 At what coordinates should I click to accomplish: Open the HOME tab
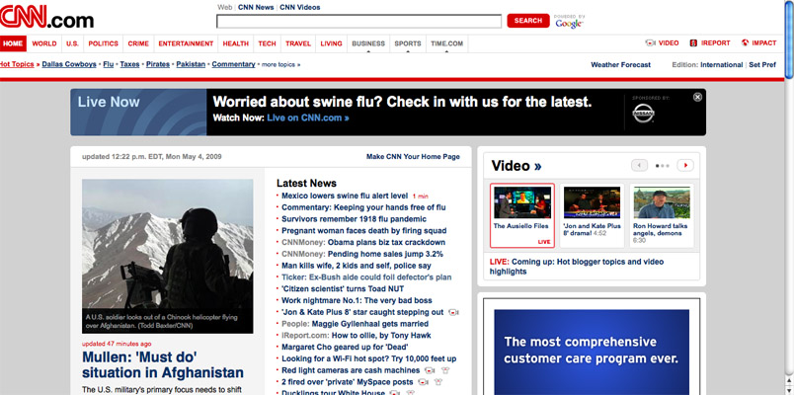[13, 43]
